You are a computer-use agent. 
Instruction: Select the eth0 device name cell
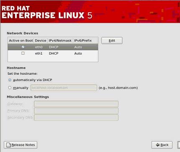[39, 47]
